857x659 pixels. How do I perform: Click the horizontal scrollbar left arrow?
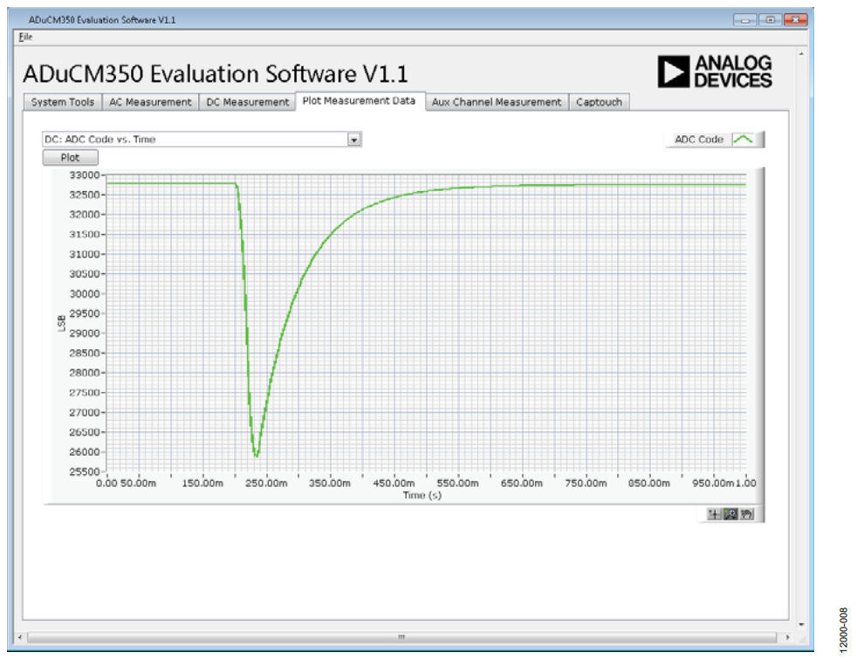tap(20, 638)
